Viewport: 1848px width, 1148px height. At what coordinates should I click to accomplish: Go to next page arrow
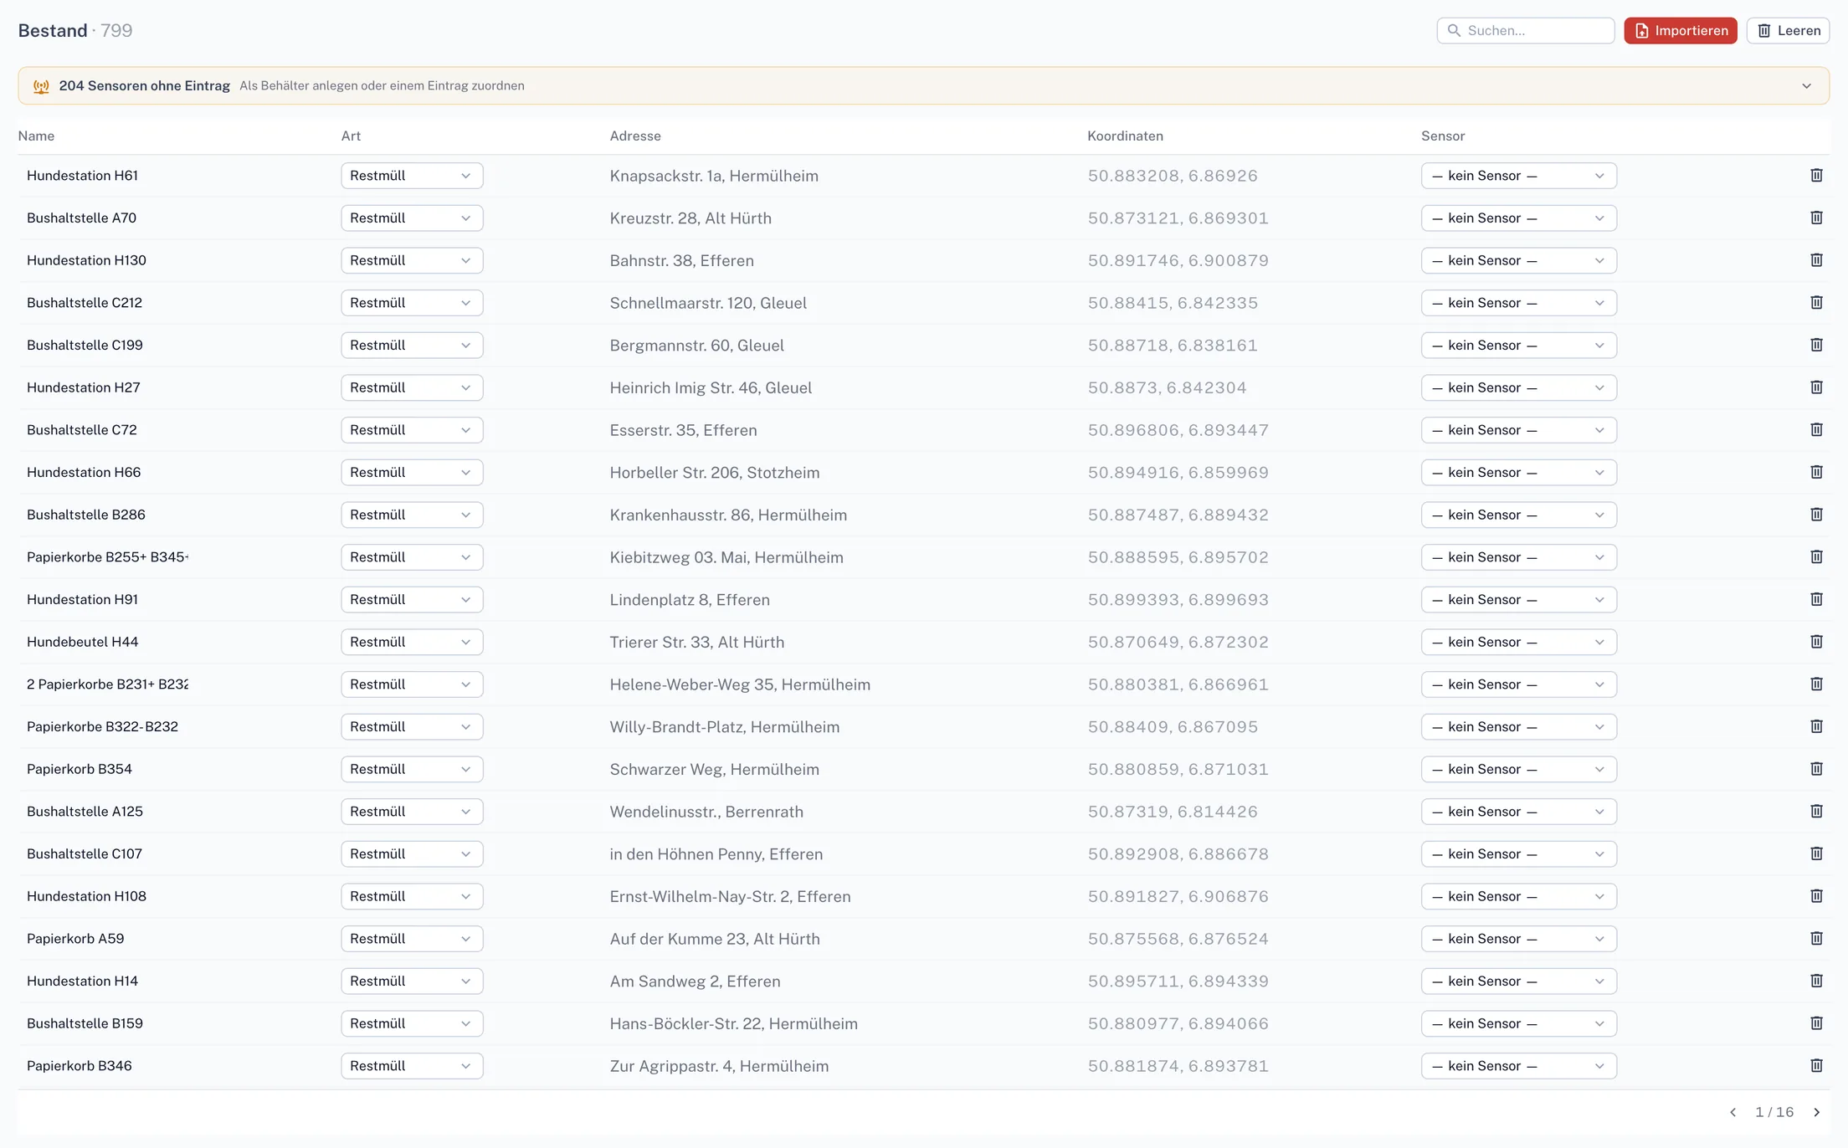1817,1112
